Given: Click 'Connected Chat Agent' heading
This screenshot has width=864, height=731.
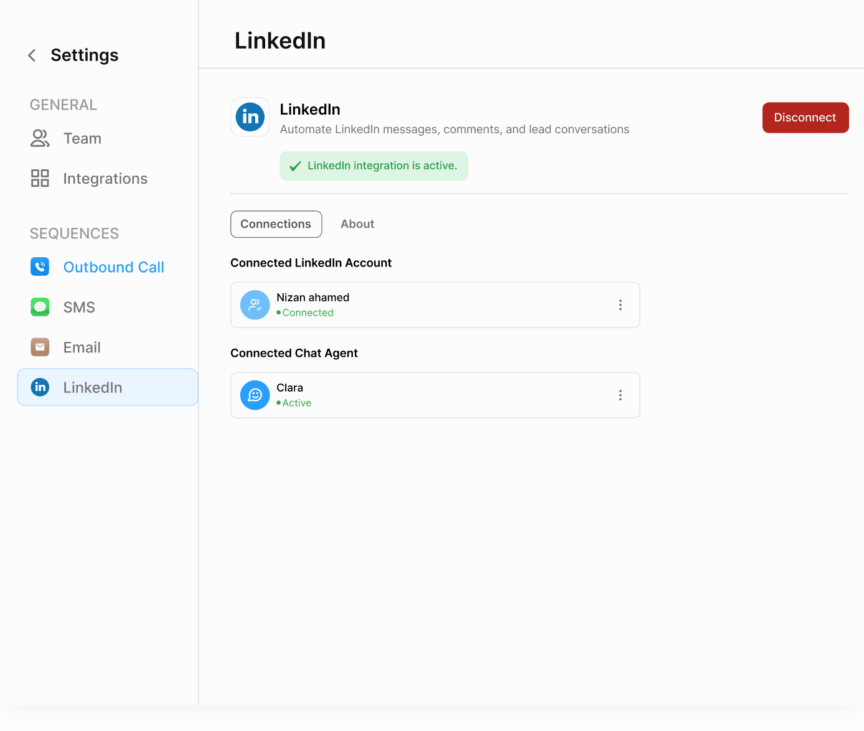Looking at the screenshot, I should pyautogui.click(x=294, y=353).
